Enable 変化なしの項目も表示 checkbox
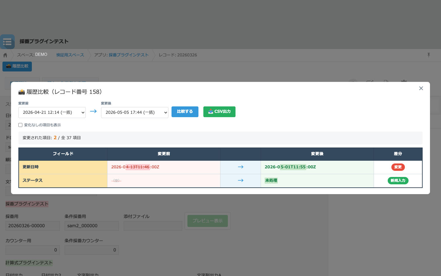The width and height of the screenshot is (441, 276). (20, 125)
